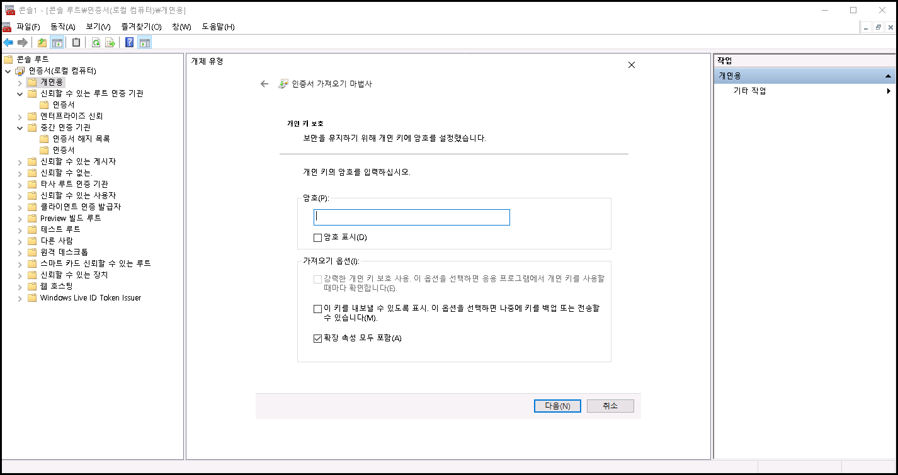Screen dimensions: 898x475
Task: Expand the 신뢰할 수 있는 게시자 node
Action: tap(20, 161)
